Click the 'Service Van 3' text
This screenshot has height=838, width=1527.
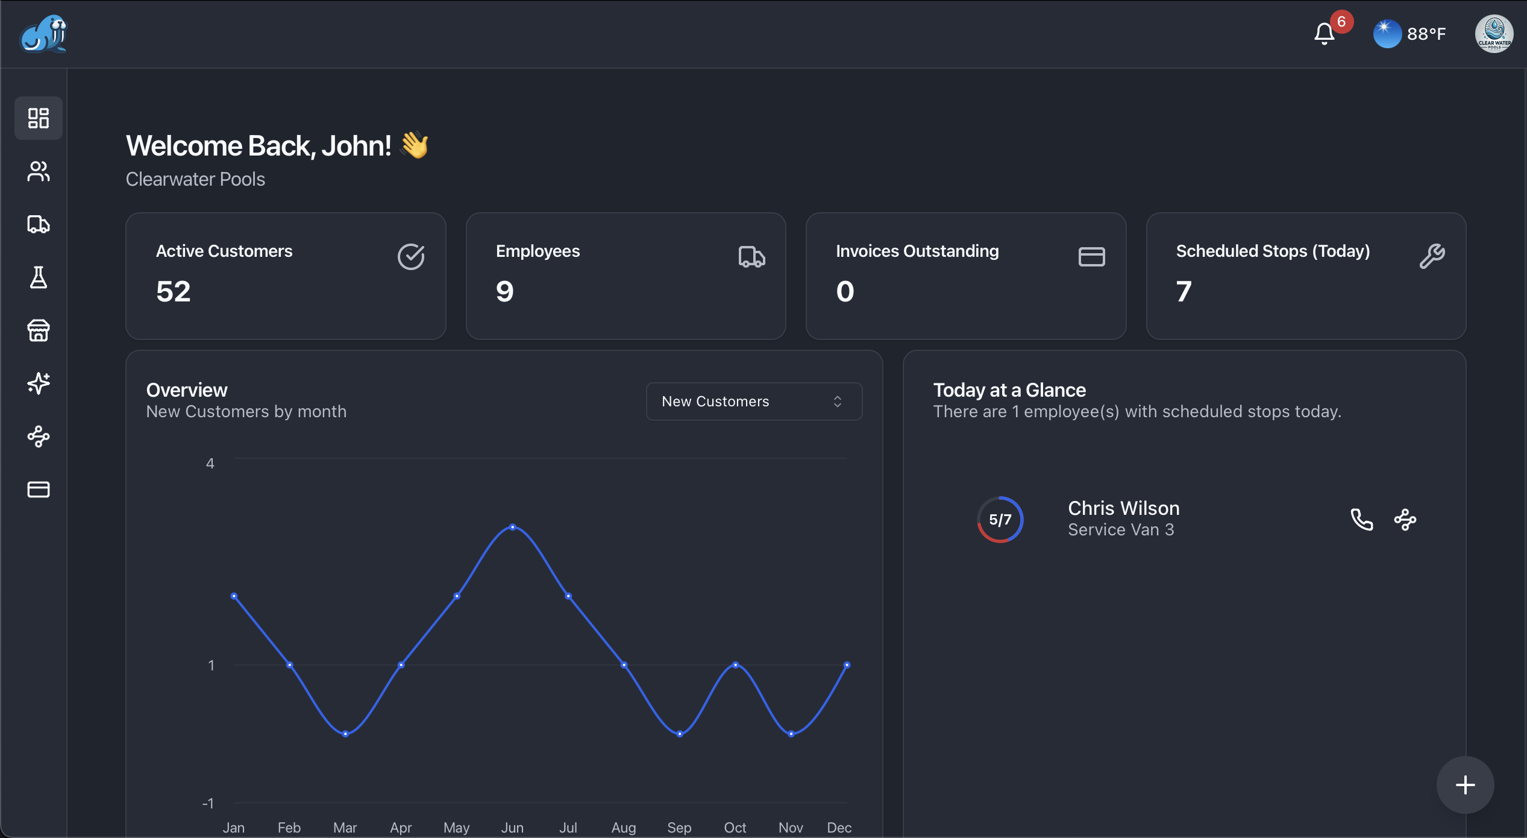[x=1121, y=529]
